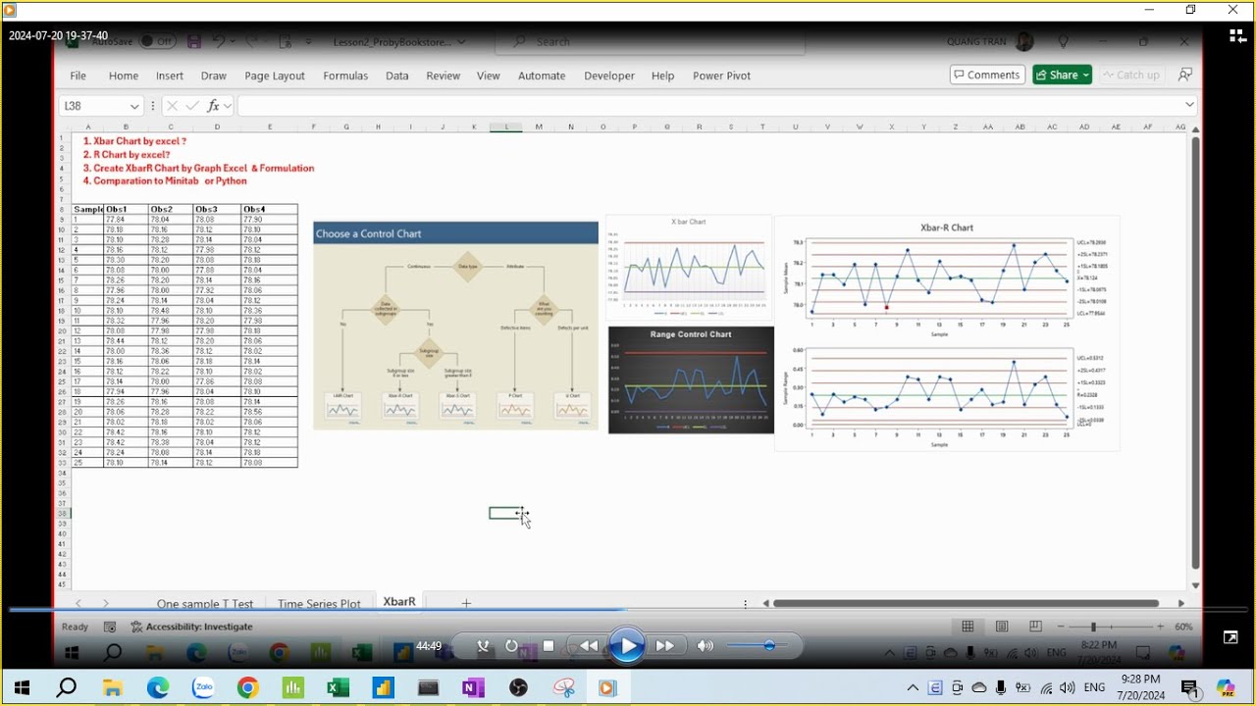Select the Range Control Chart image
The width and height of the screenshot is (1256, 706).
tap(691, 379)
